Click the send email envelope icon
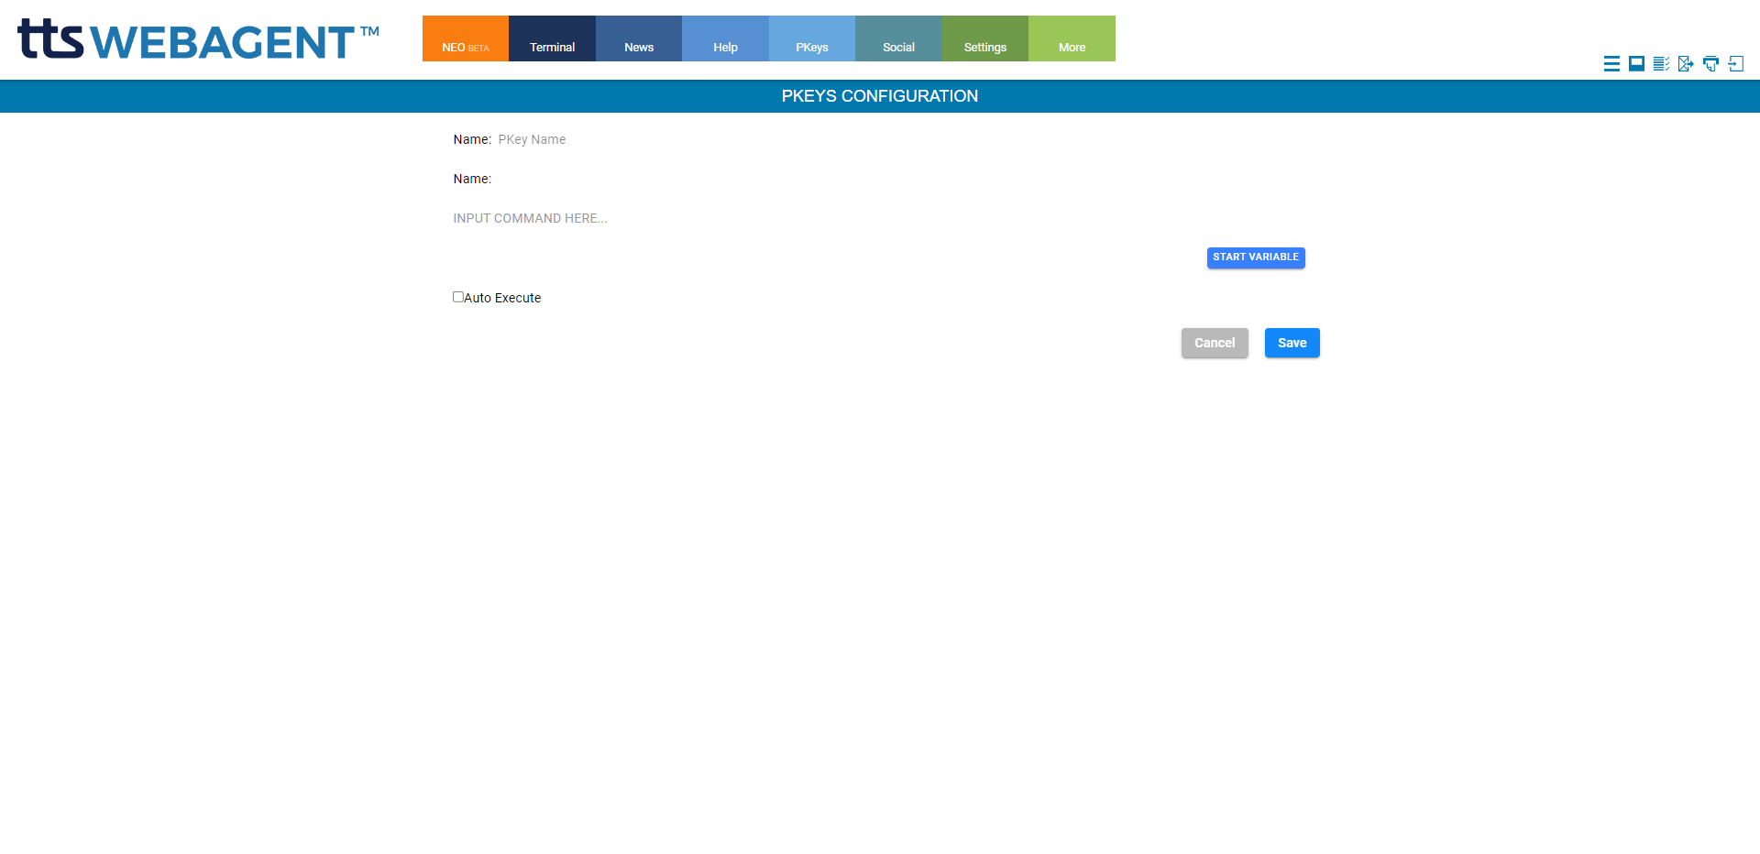This screenshot has height=854, width=1760. click(x=1686, y=63)
